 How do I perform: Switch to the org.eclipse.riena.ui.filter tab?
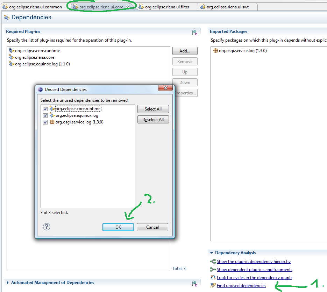click(167, 7)
